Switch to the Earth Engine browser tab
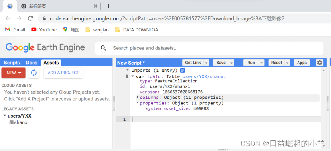Image resolution: width=331 pixels, height=151 pixels. pyautogui.click(x=10, y=6)
